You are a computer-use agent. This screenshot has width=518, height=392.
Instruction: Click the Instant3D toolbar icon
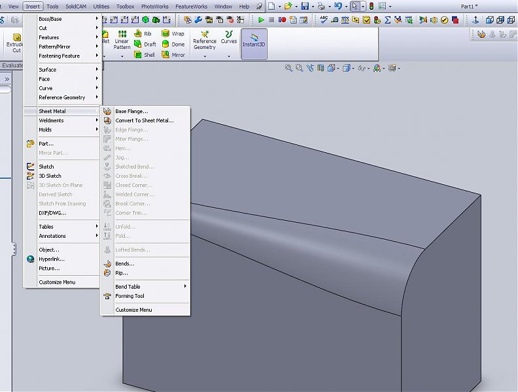(253, 41)
